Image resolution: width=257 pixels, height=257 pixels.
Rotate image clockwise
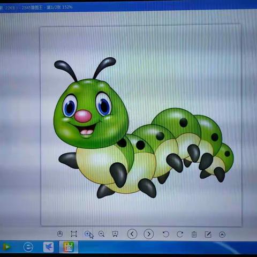pyautogui.click(x=180, y=234)
